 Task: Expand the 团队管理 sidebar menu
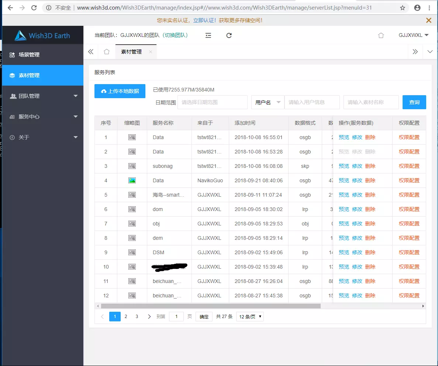click(42, 96)
